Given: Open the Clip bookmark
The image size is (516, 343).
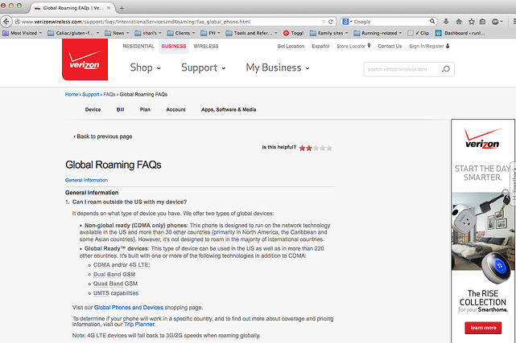Looking at the screenshot, I should pos(419,33).
